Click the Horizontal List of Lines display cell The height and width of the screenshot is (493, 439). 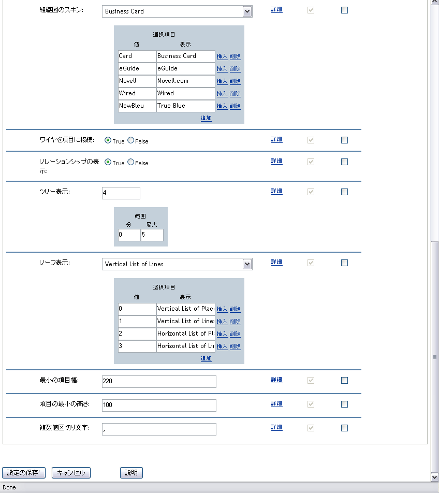click(186, 346)
